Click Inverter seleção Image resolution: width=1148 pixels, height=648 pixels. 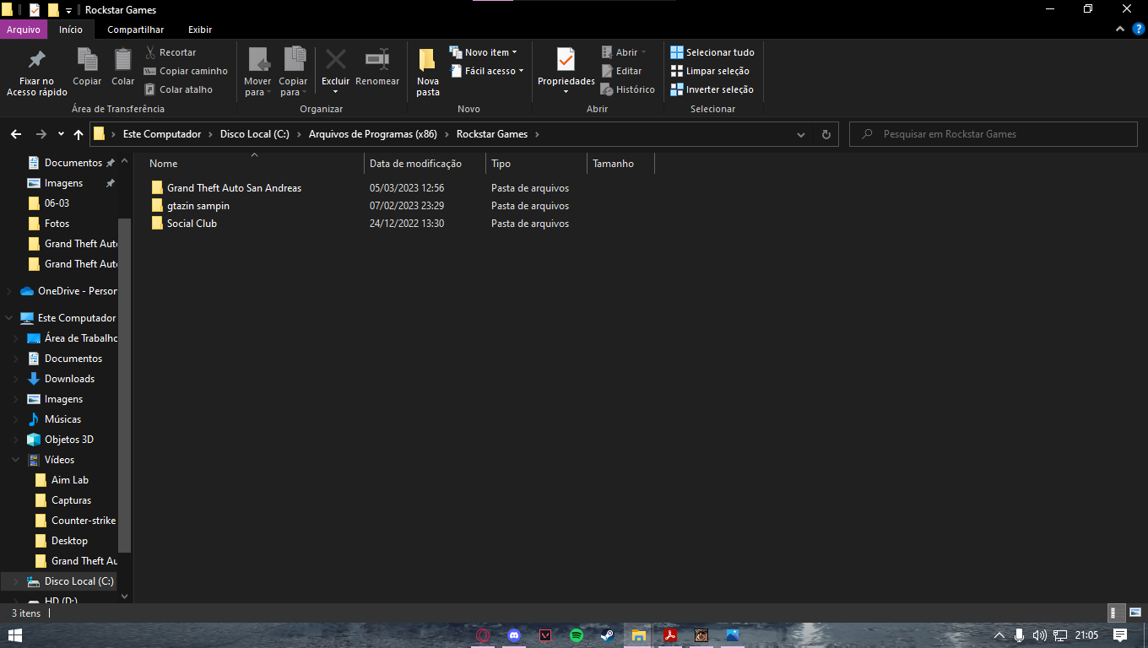(x=712, y=89)
